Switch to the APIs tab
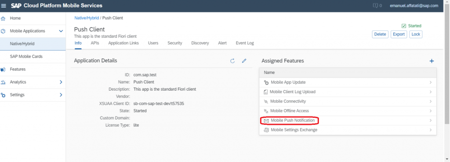The height and width of the screenshot is (162, 450). tap(95, 43)
